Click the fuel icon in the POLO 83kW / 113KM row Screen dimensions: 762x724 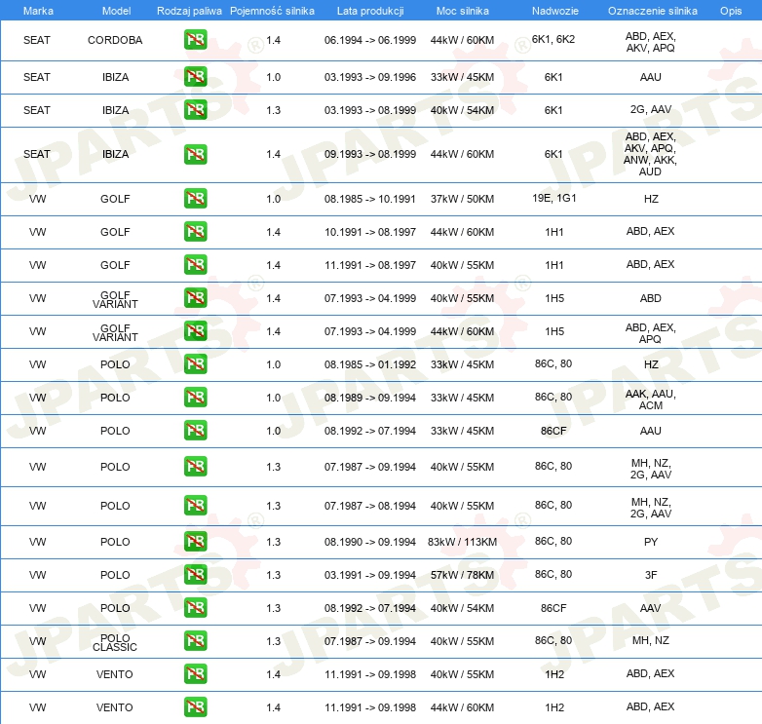pos(195,542)
